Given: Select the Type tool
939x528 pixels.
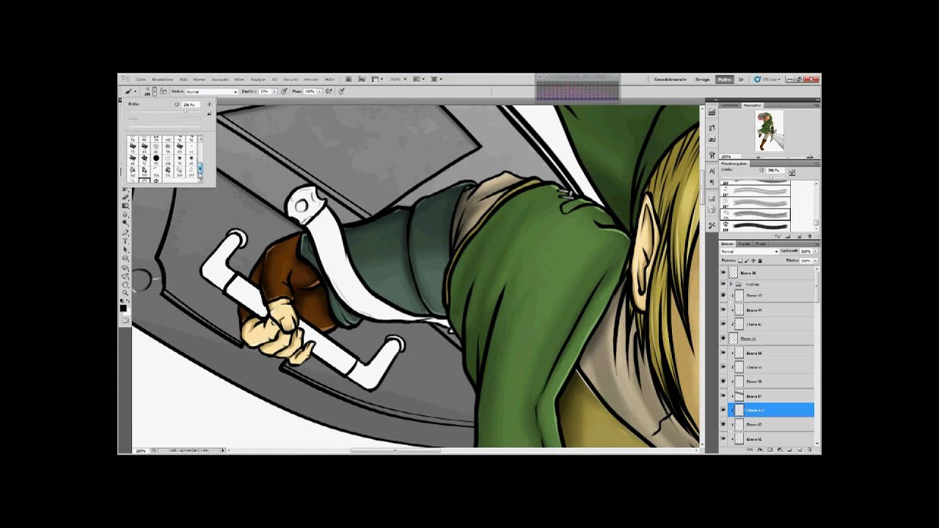Looking at the screenshot, I should pos(125,241).
